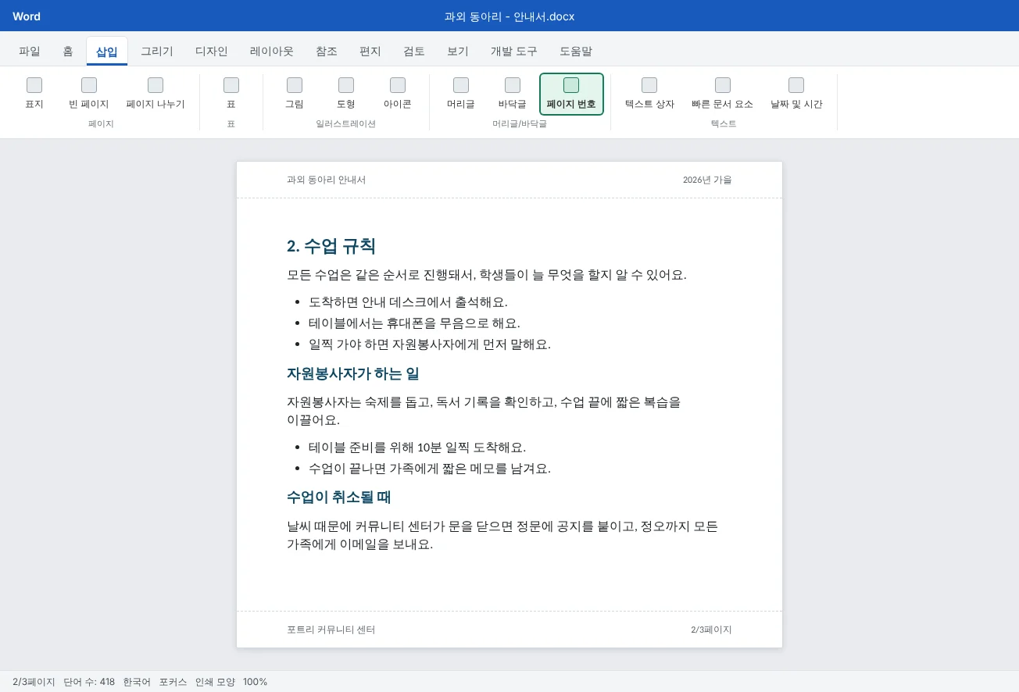Open the 표 table insert tool
Image resolution: width=1019 pixels, height=692 pixels.
pos(231,94)
